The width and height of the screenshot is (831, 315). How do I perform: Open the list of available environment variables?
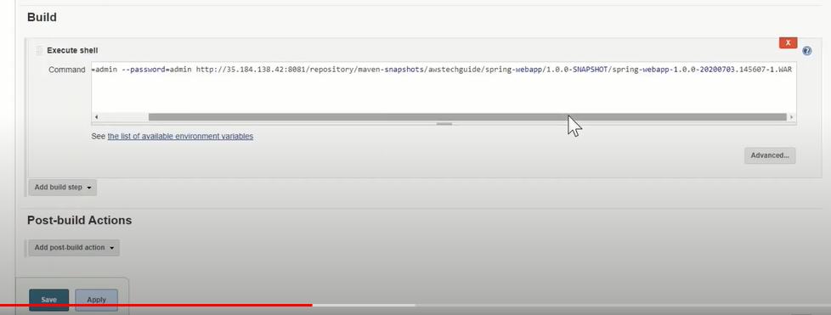pos(180,136)
